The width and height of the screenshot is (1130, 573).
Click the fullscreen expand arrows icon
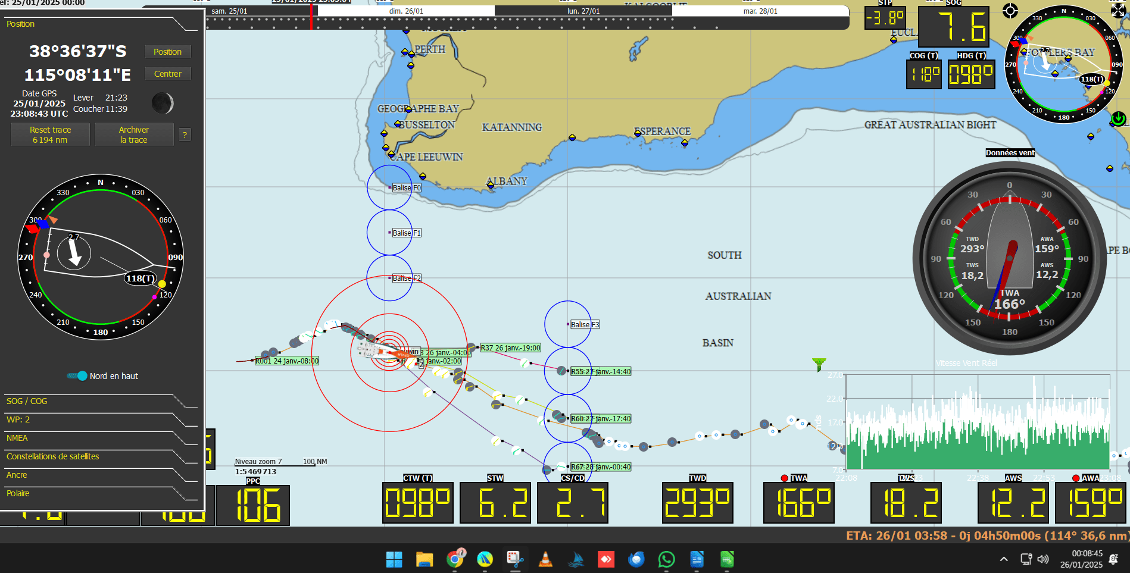(x=1118, y=10)
